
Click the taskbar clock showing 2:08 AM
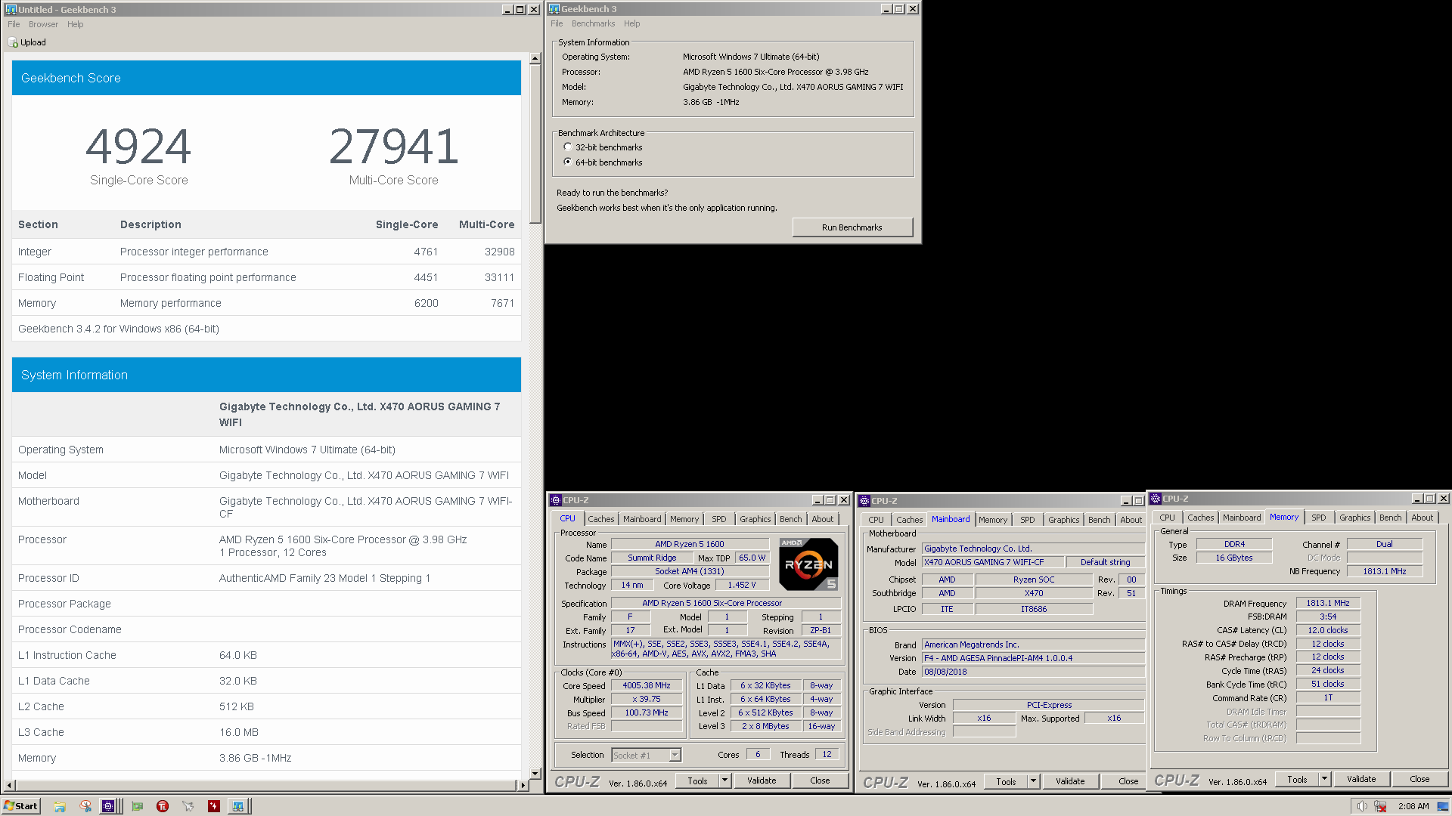1413,806
